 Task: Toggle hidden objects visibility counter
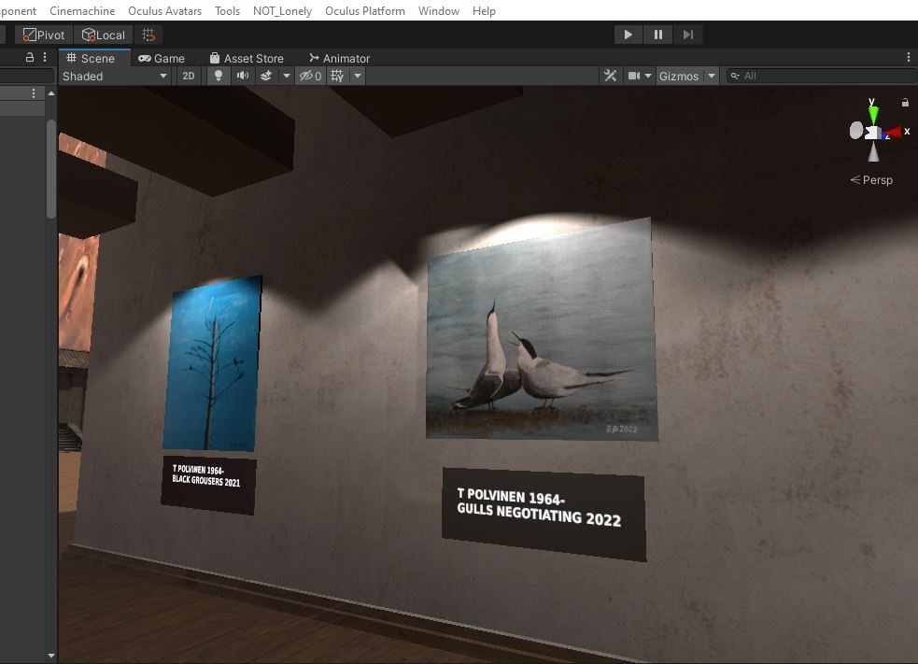click(x=310, y=77)
